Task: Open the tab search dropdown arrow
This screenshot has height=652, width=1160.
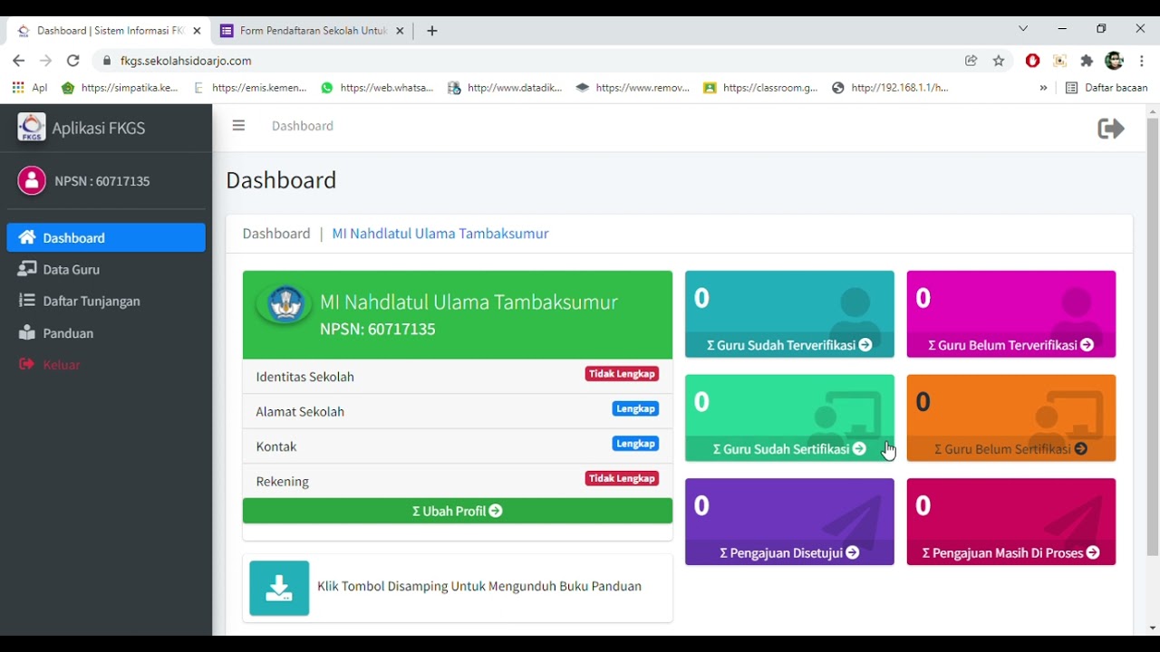Action: coord(1023,29)
